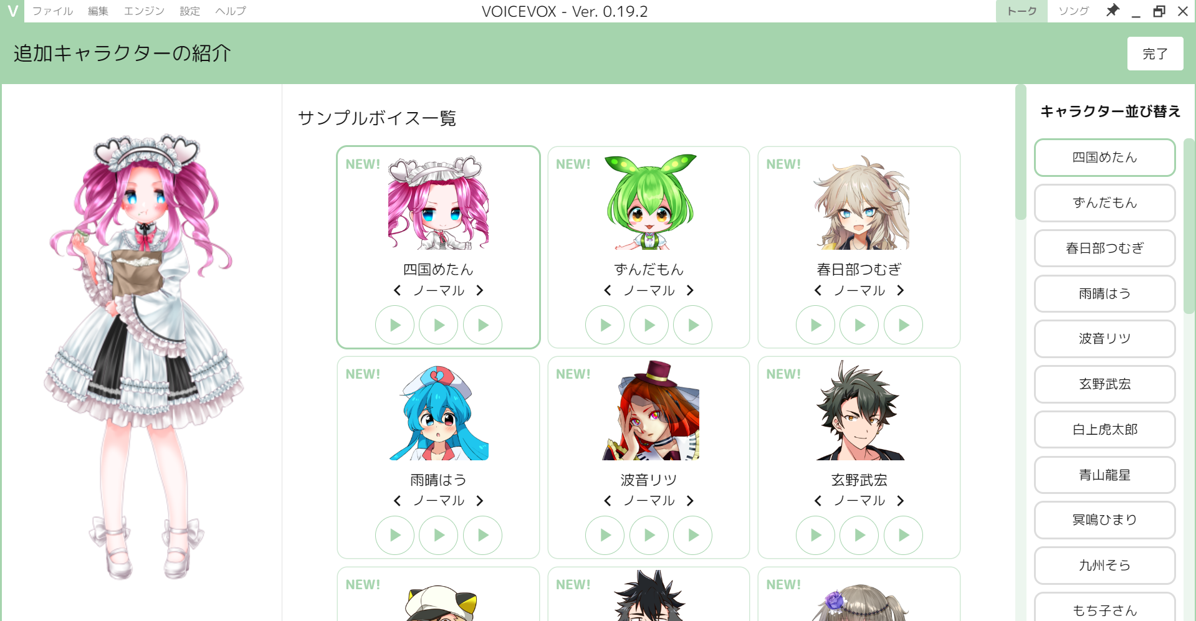Select 白上虎太郎 in character sort list
The width and height of the screenshot is (1196, 621).
[1105, 430]
